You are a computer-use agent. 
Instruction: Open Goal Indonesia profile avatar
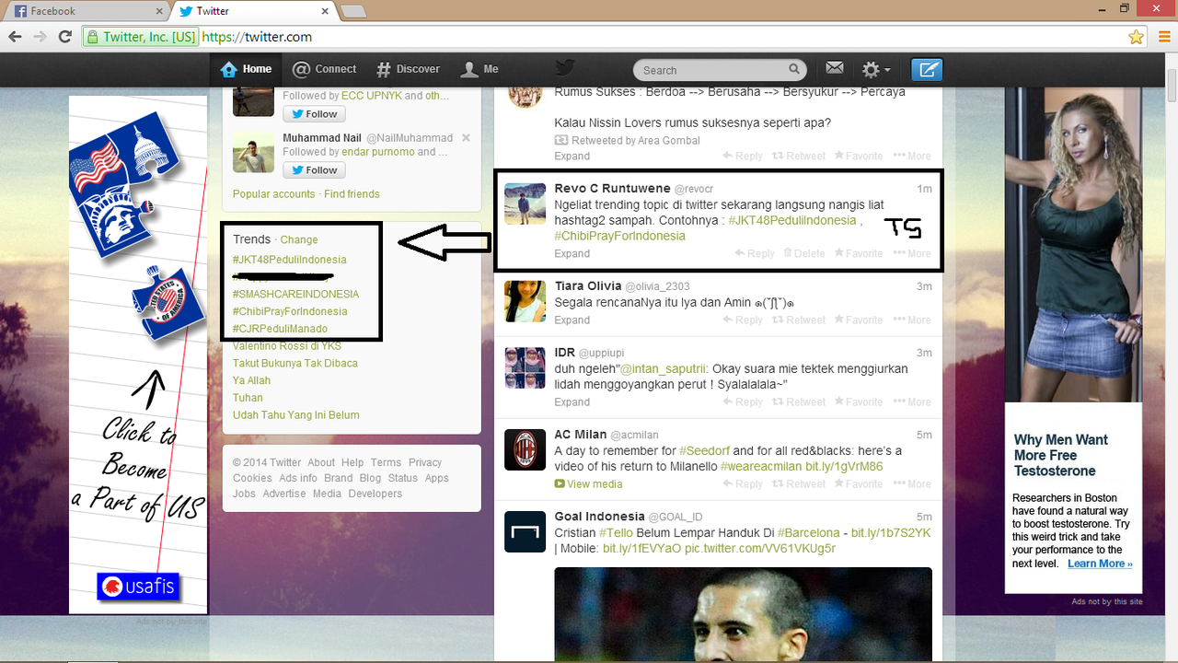(x=525, y=531)
